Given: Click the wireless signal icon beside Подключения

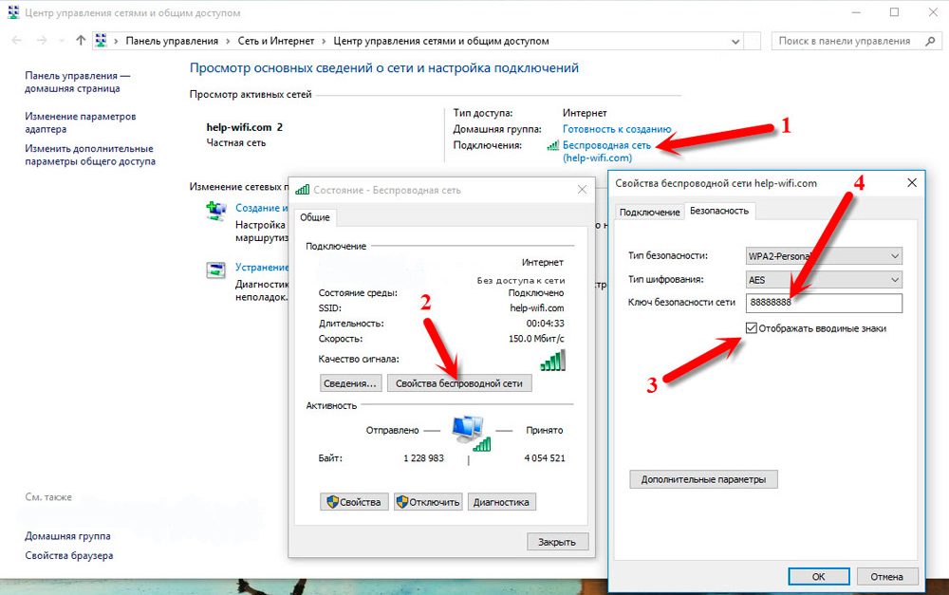Looking at the screenshot, I should (552, 145).
